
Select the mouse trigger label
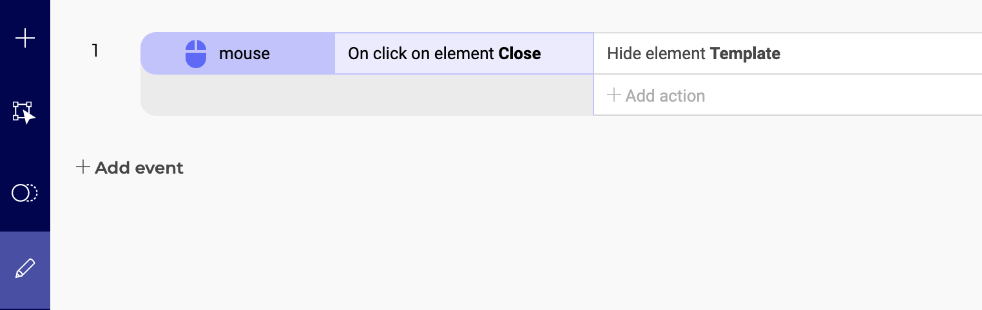244,53
